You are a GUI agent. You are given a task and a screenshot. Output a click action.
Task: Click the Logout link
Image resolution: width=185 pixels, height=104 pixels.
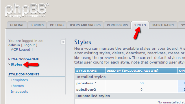pyautogui.click(x=29, y=45)
